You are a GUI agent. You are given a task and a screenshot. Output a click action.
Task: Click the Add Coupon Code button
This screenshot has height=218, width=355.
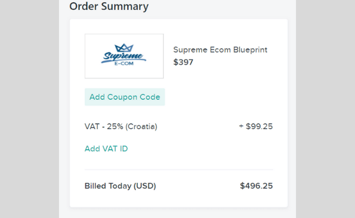coord(125,97)
